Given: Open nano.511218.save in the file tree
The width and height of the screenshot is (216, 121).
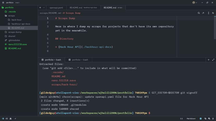Looking at the screenshot, I should click(x=17, y=44).
